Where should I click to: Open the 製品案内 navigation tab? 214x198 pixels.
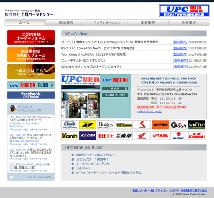(x=66, y=22)
